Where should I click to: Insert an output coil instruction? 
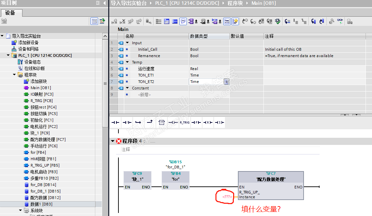[x=173, y=122]
